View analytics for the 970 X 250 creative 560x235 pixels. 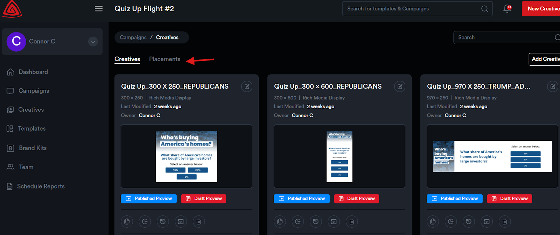(x=451, y=221)
